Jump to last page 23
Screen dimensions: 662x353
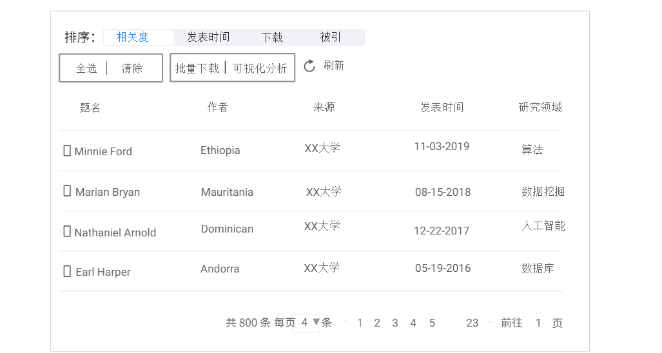[472, 323]
